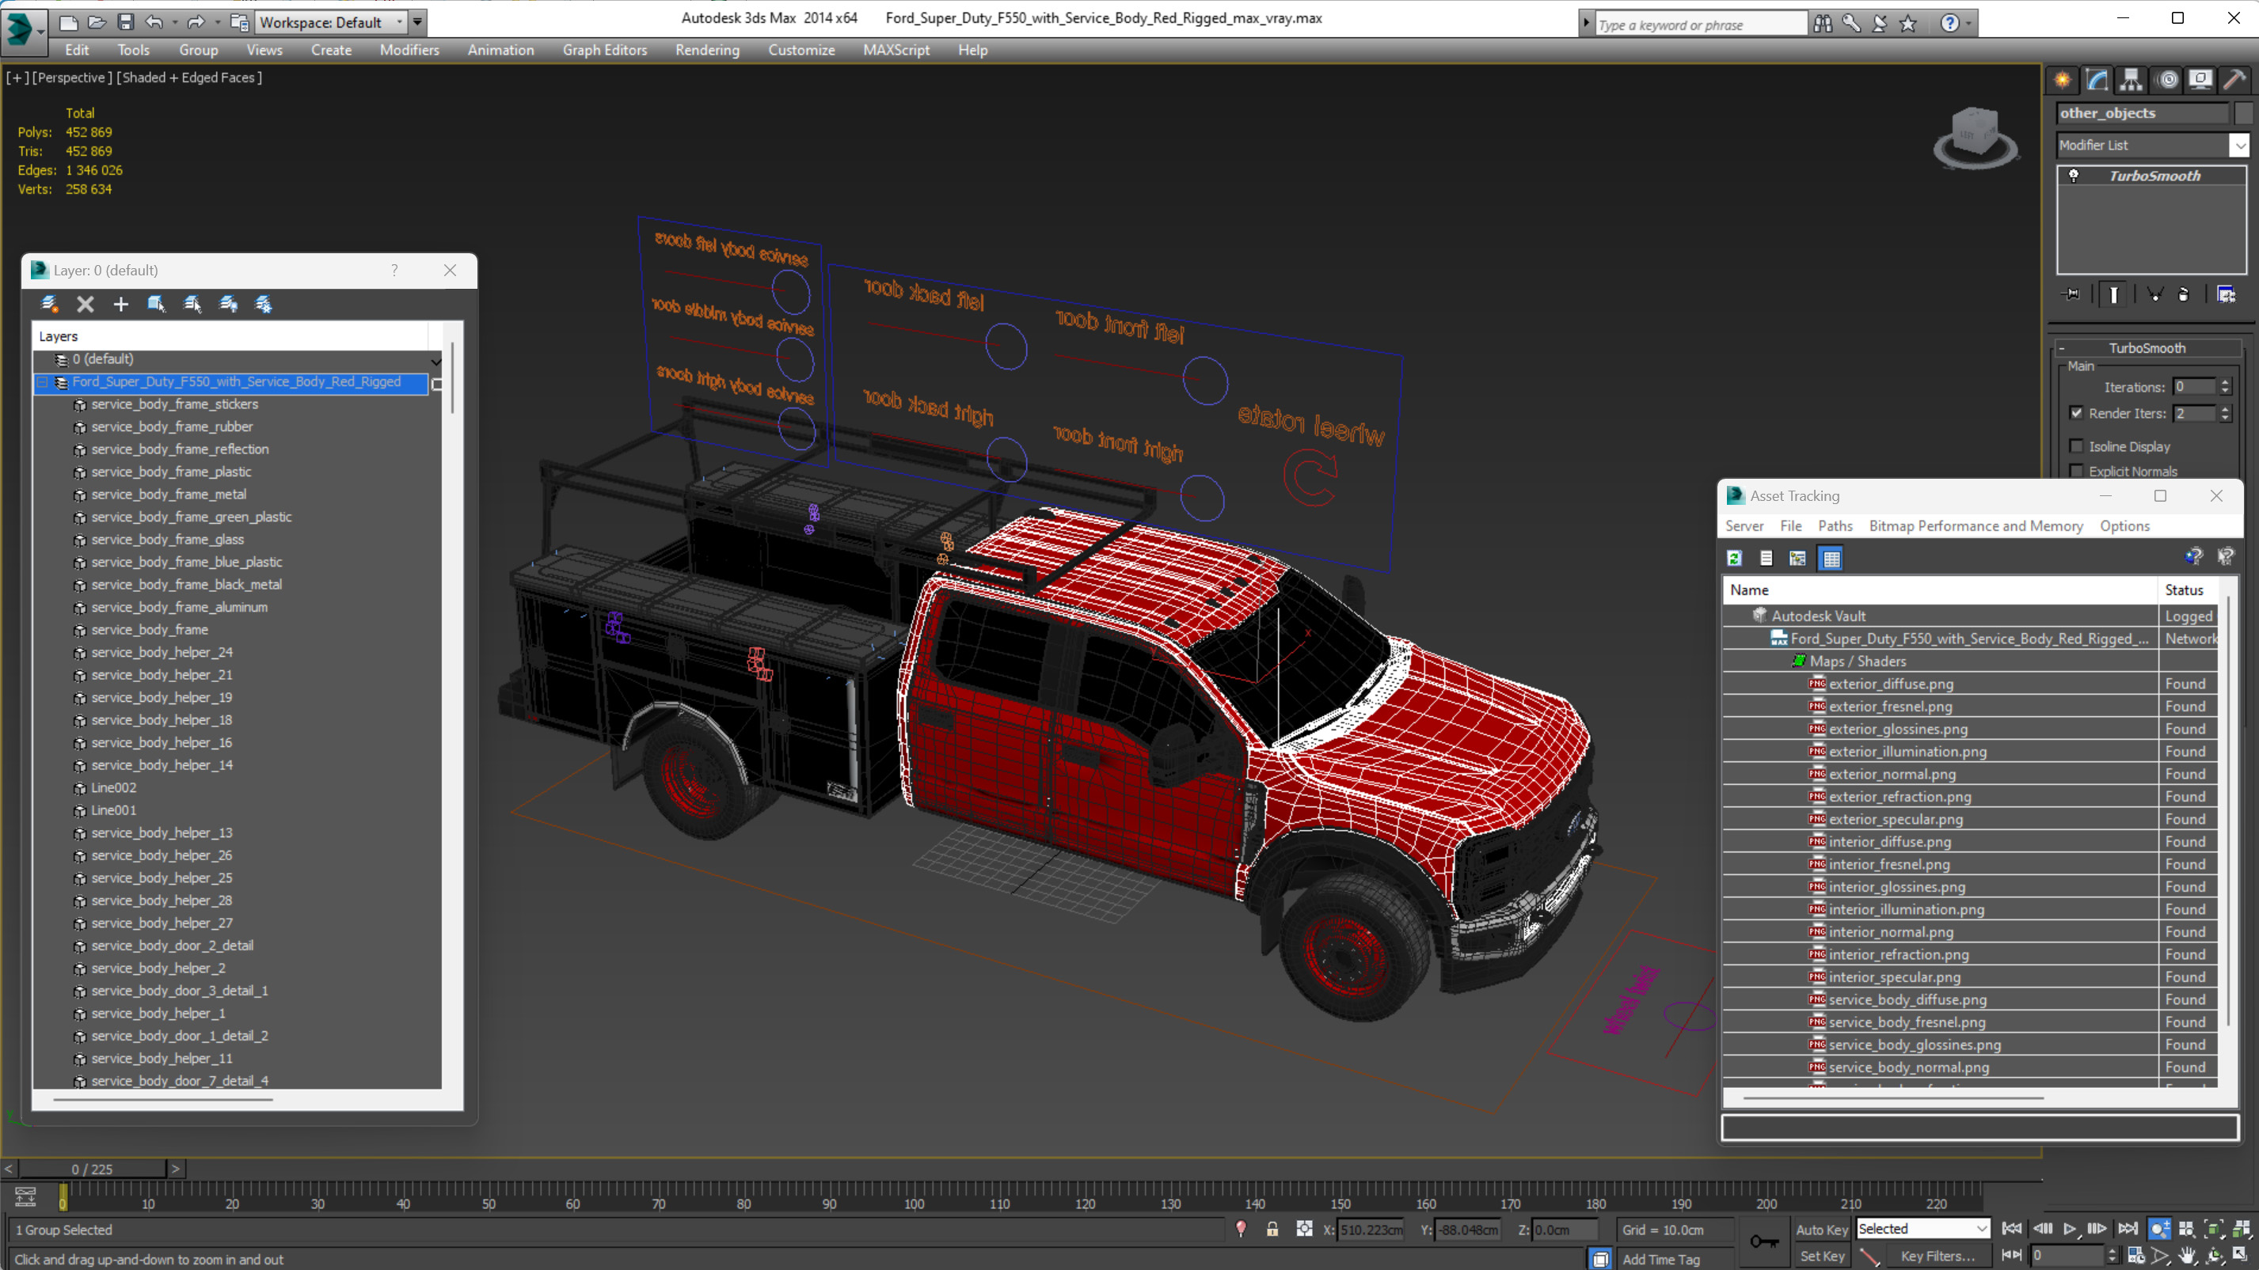Enable the Explicit Normals checkbox
This screenshot has width=2259, height=1270.
2076,471
